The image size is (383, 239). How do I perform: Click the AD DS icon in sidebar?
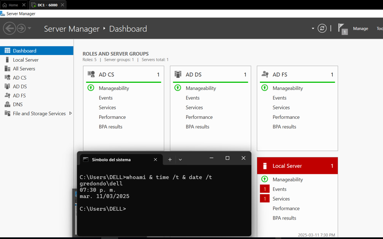pyautogui.click(x=7, y=87)
